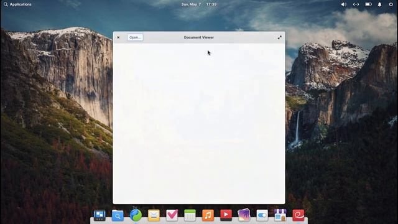Open System Settings toggle icon in the dock
This screenshot has width=398, height=224.
pyautogui.click(x=262, y=215)
